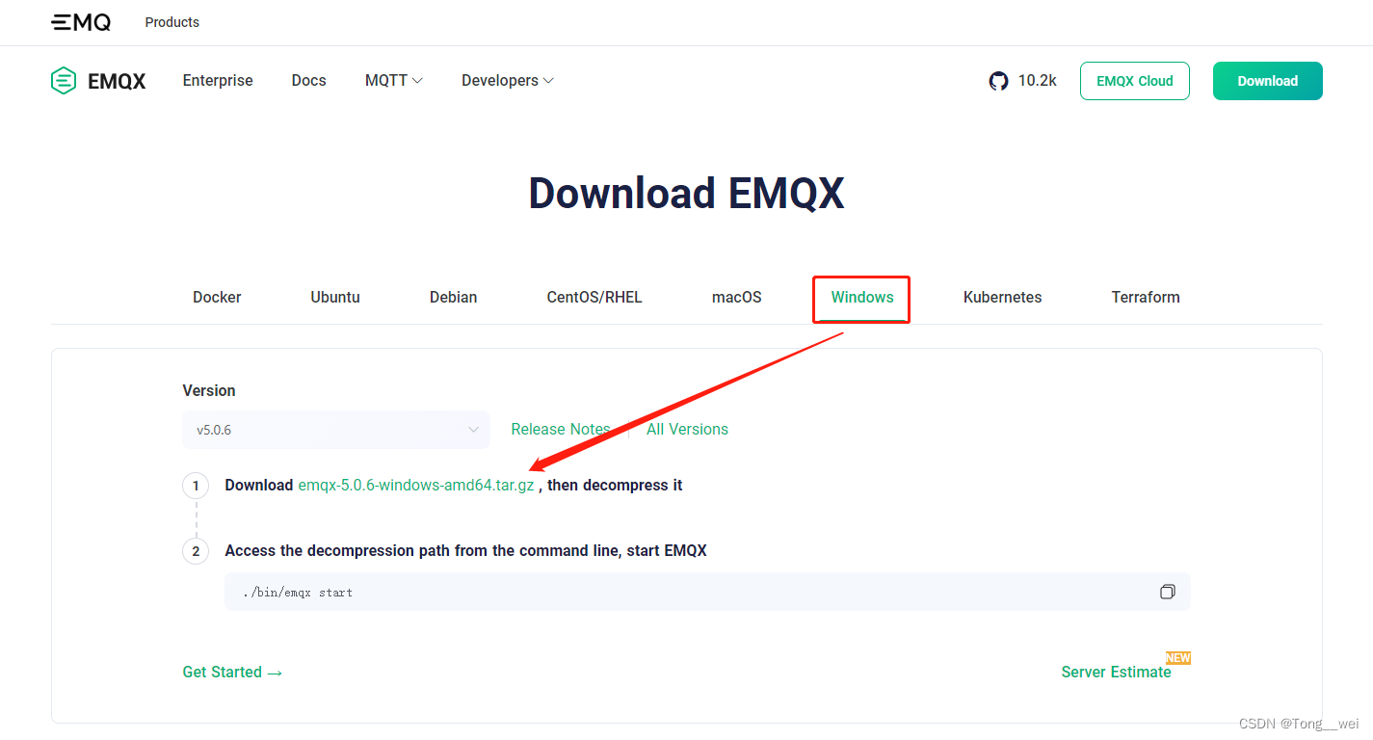The width and height of the screenshot is (1373, 740).
Task: Follow the Get Started link
Action: tap(232, 673)
